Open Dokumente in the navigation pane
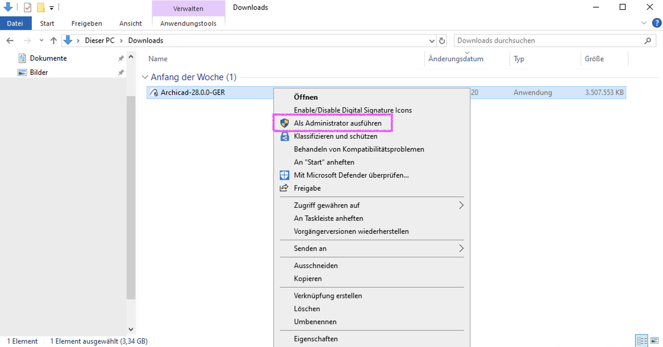Screen dimensions: 663x347 [x=48, y=58]
